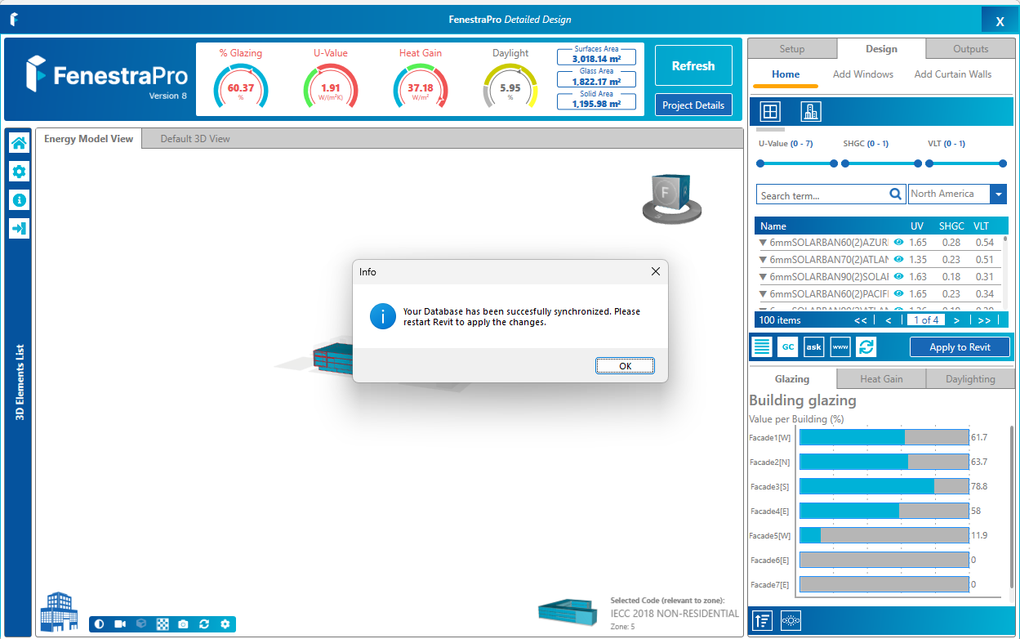The image size is (1020, 639).
Task: Select the Energy Model View tab
Action: 88,139
